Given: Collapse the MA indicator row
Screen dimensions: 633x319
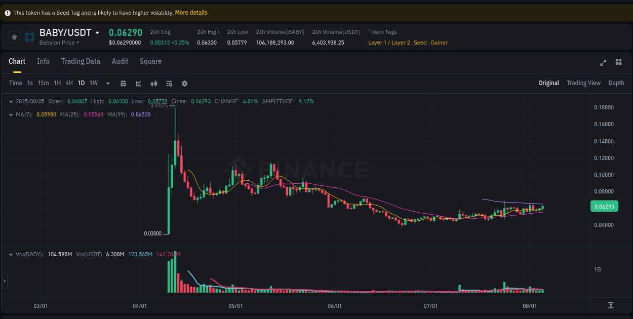Looking at the screenshot, I should 11,114.
